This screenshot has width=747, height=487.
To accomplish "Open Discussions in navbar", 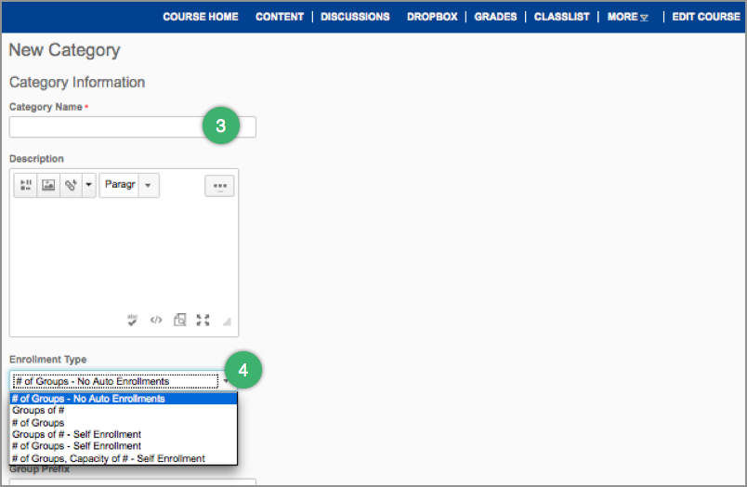I will [x=356, y=17].
